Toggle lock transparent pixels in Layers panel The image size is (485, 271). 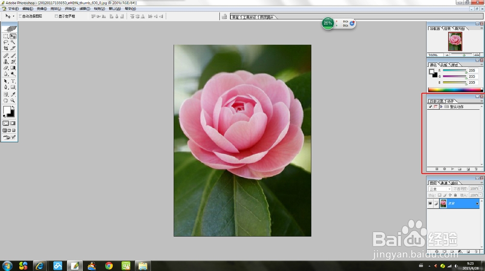pos(439,195)
